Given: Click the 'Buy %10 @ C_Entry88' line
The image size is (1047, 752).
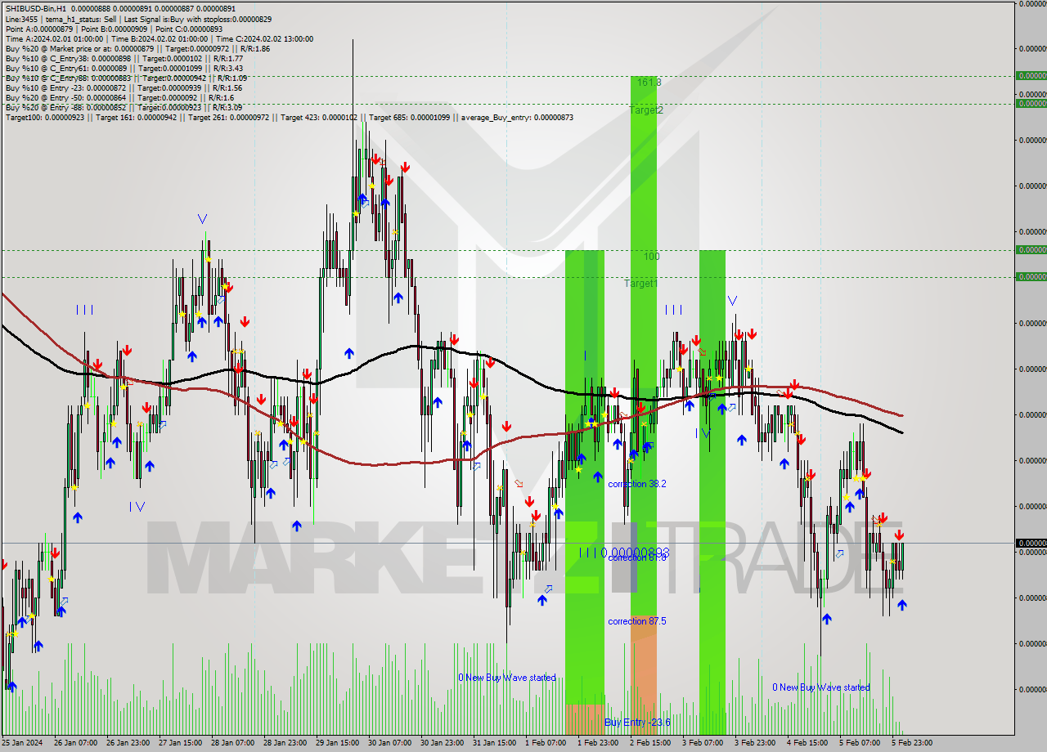Looking at the screenshot, I should tap(126, 78).
